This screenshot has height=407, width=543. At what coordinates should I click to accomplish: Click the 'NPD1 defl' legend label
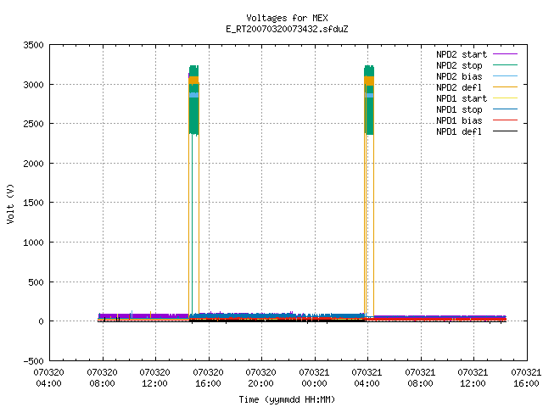pyautogui.click(x=459, y=131)
